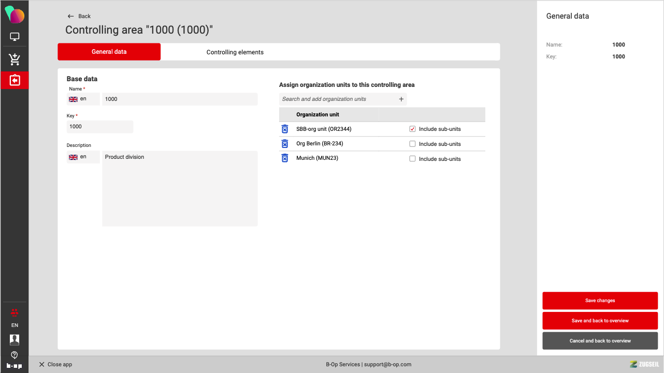Click the Save changes button
The width and height of the screenshot is (664, 373).
coord(600,301)
